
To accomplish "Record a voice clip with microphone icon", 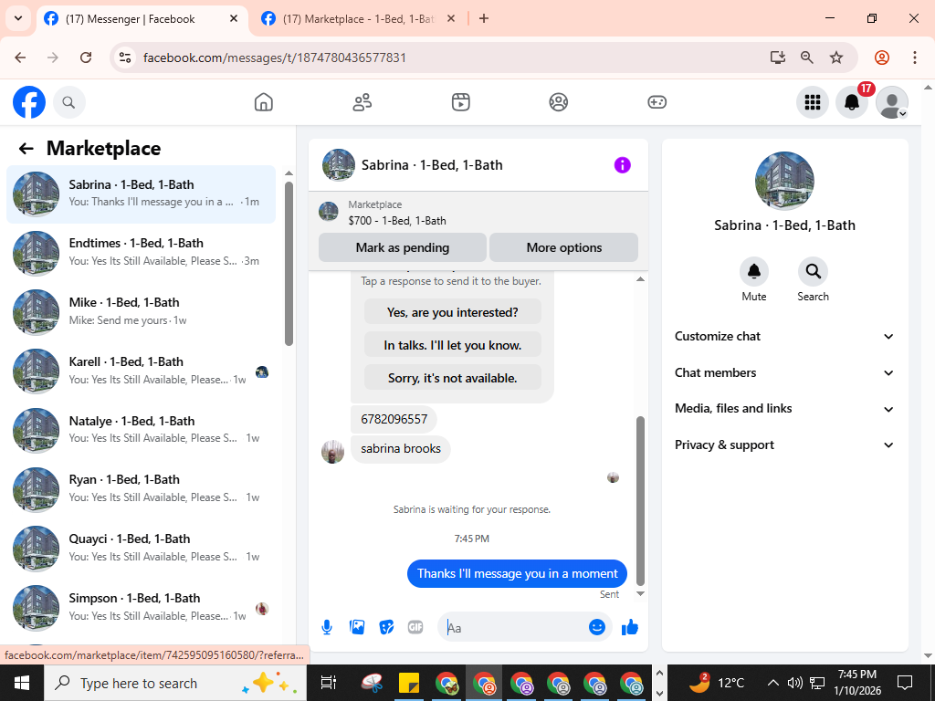I will (x=327, y=627).
